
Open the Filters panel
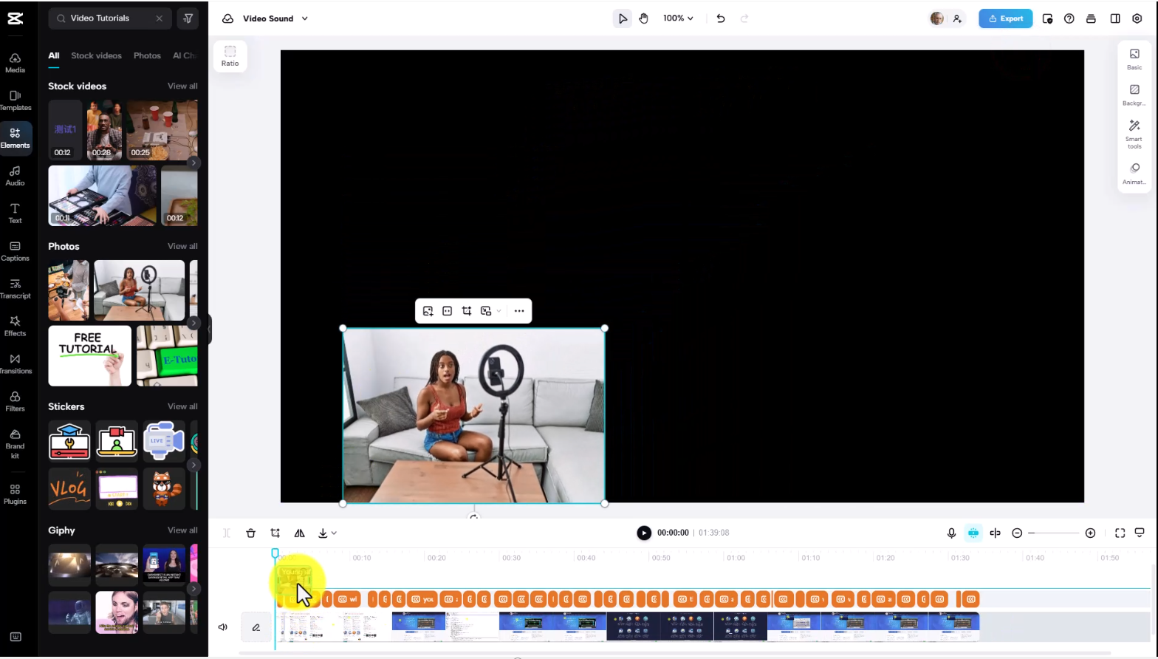pos(15,402)
